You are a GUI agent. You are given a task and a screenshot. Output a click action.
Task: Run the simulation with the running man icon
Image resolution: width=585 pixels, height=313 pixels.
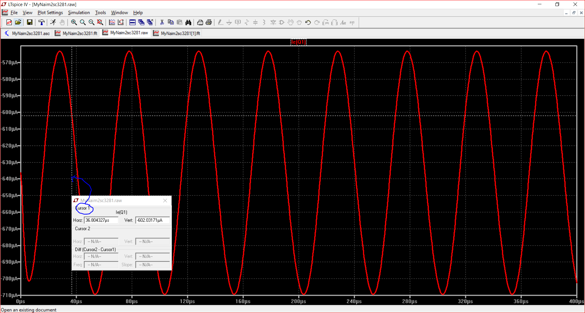click(x=53, y=22)
